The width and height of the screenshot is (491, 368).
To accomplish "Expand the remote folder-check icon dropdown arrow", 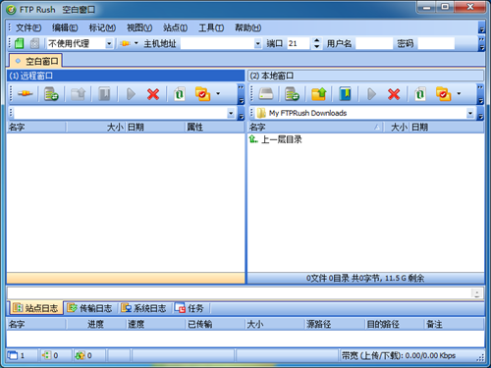I will [x=218, y=94].
